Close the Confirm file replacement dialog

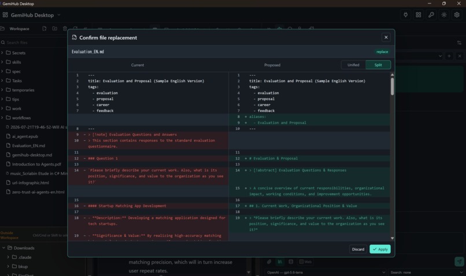pos(386,37)
